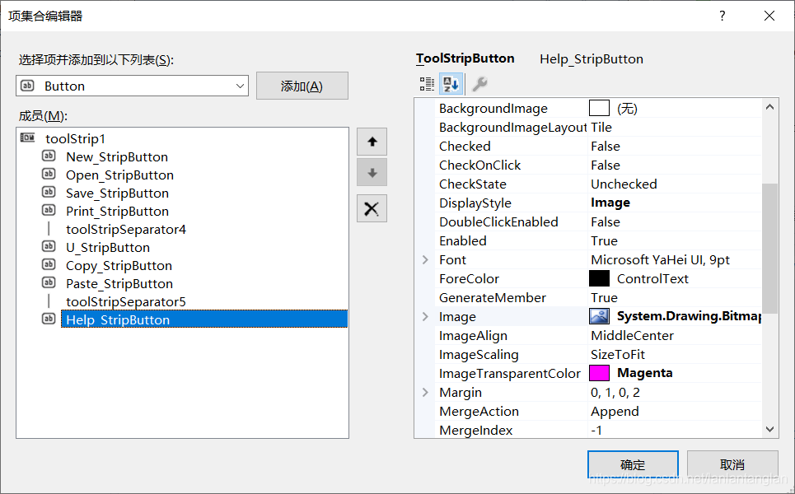Click property grid scrollbar thumb
Screen dimensions: 795x494
(769, 249)
